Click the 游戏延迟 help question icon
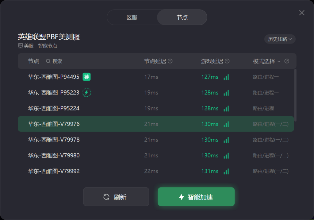This screenshot has height=220, width=314. coord(227,61)
